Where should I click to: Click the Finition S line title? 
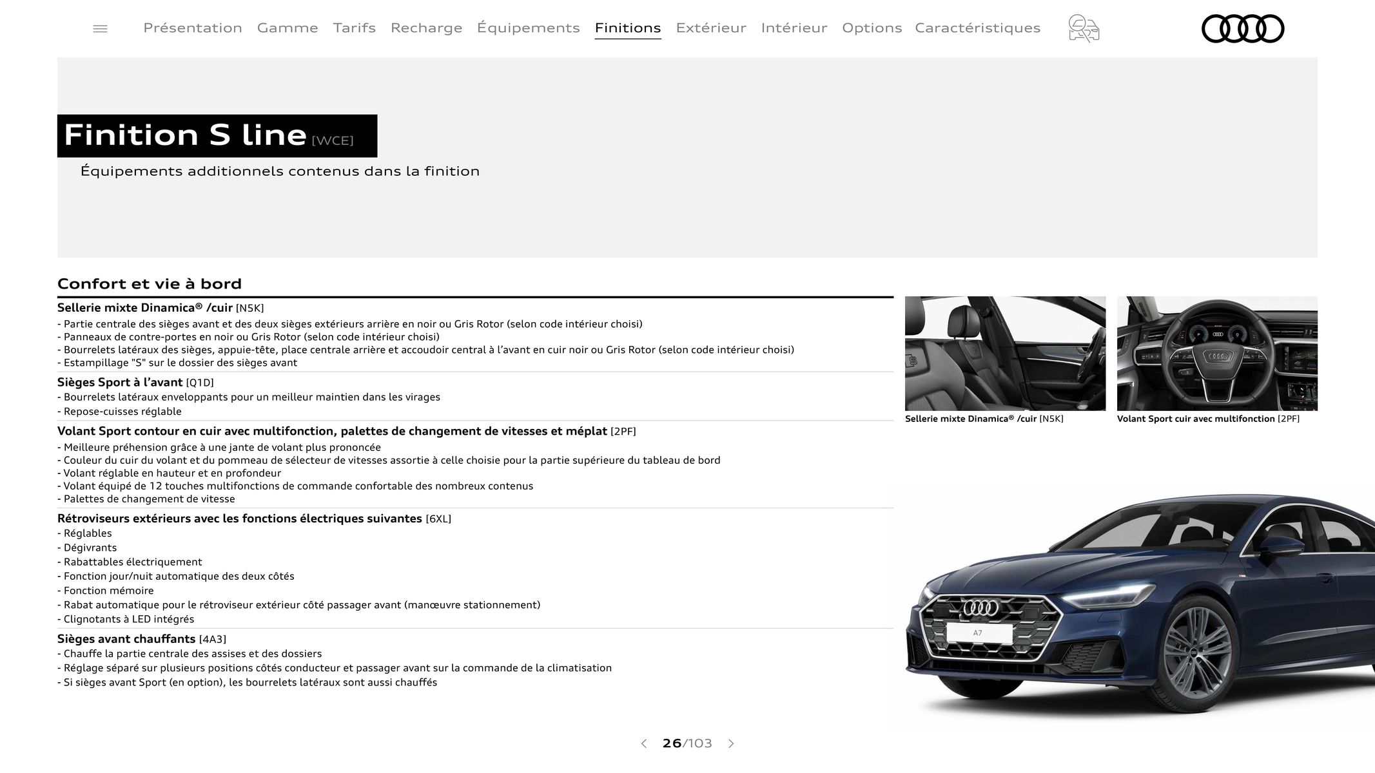217,136
